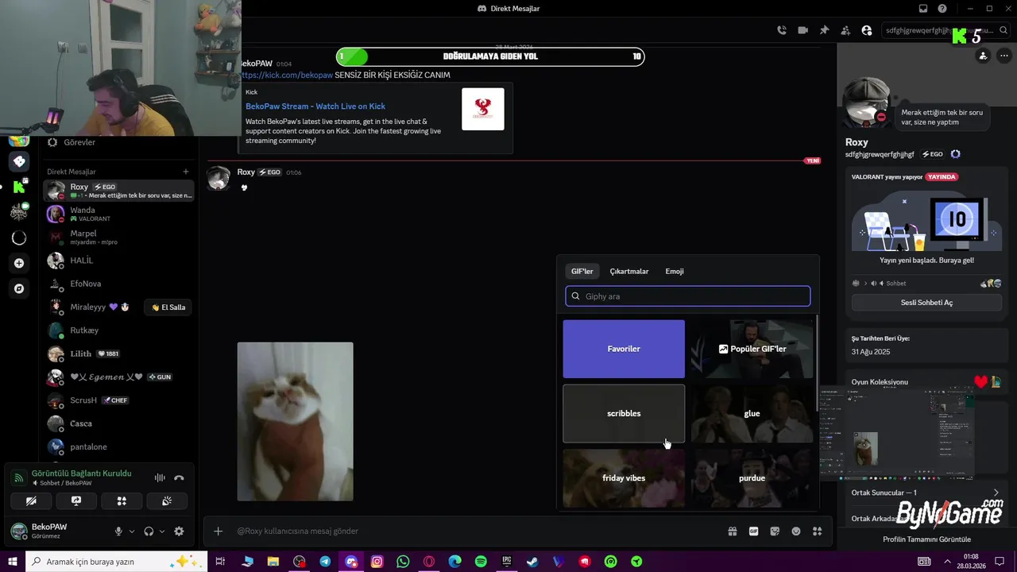Open the Favoriler GIF category

tap(624, 349)
